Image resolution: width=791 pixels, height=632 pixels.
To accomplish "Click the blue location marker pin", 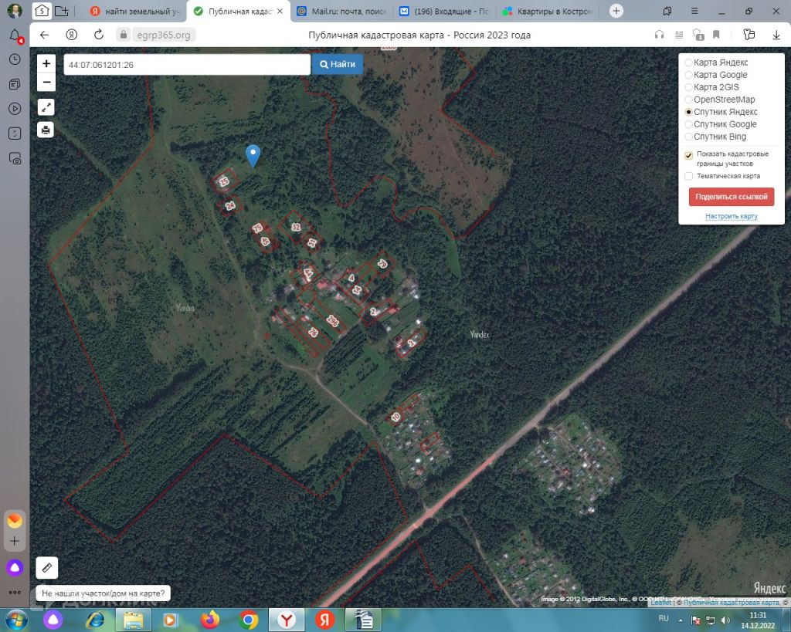I will pyautogui.click(x=253, y=155).
